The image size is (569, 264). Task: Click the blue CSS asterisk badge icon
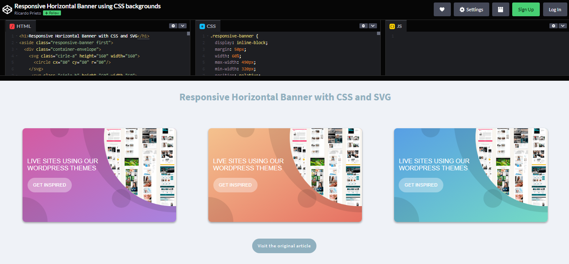tap(202, 25)
